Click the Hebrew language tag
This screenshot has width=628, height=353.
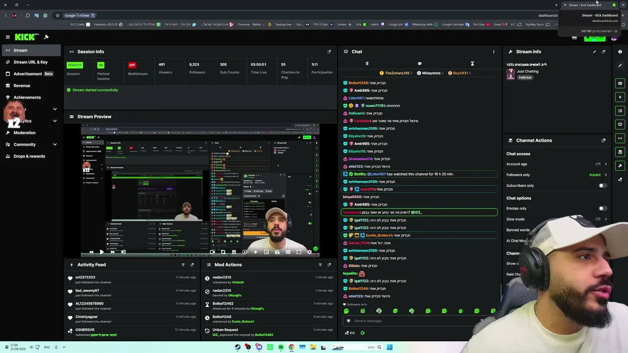525,77
